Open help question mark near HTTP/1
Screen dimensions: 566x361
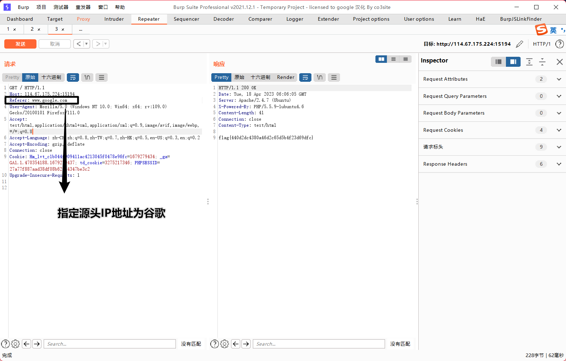560,44
